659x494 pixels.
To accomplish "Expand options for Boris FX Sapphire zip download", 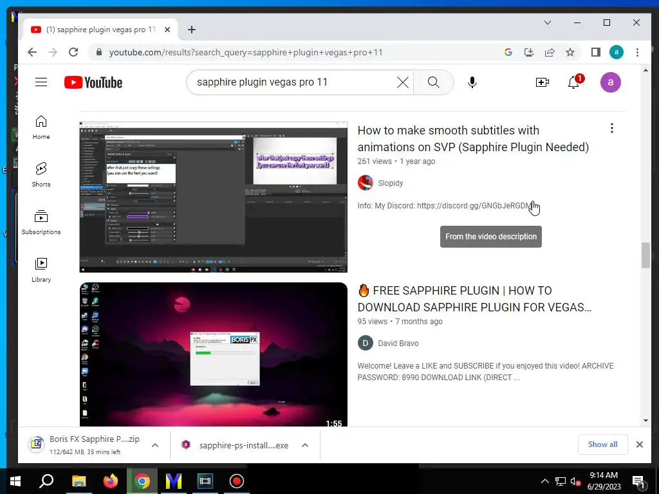I will click(x=155, y=445).
